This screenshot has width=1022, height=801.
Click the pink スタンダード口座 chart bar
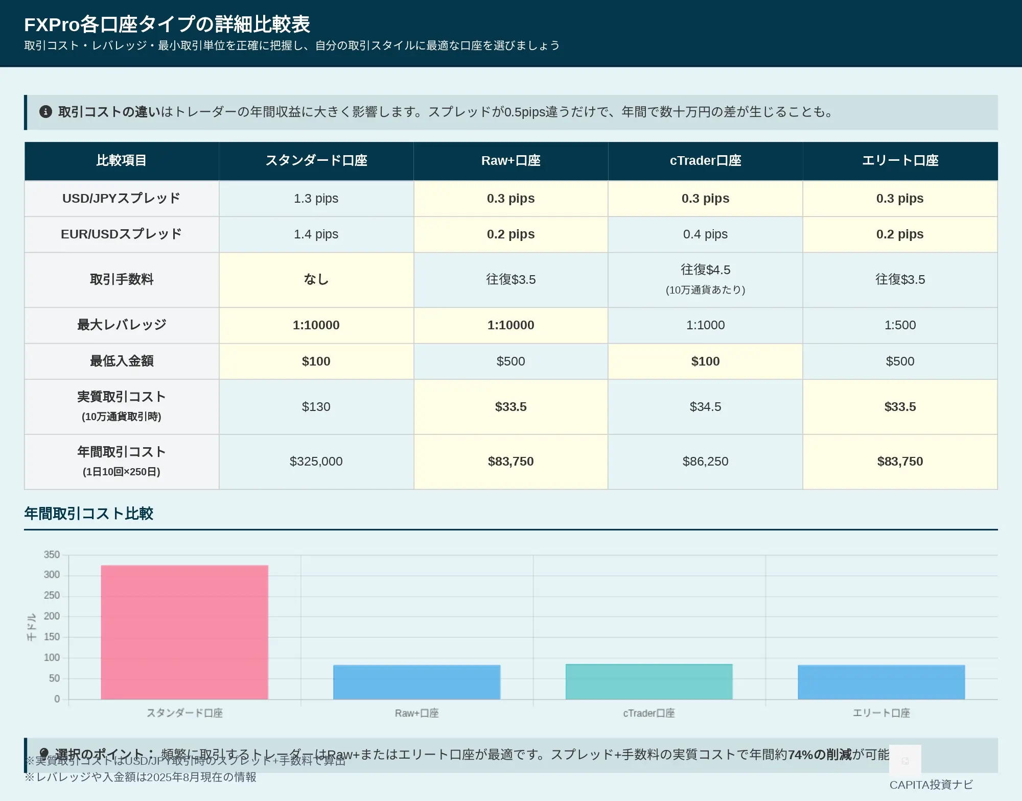pyautogui.click(x=184, y=632)
